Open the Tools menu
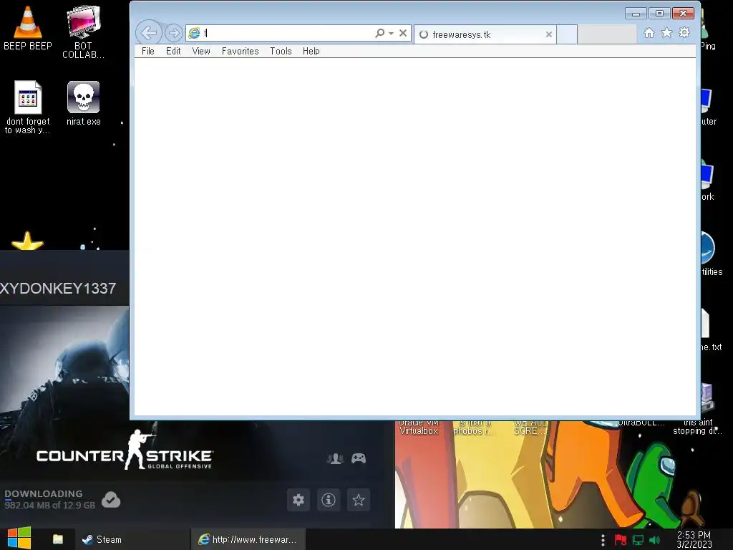The height and width of the screenshot is (550, 733). (x=281, y=51)
